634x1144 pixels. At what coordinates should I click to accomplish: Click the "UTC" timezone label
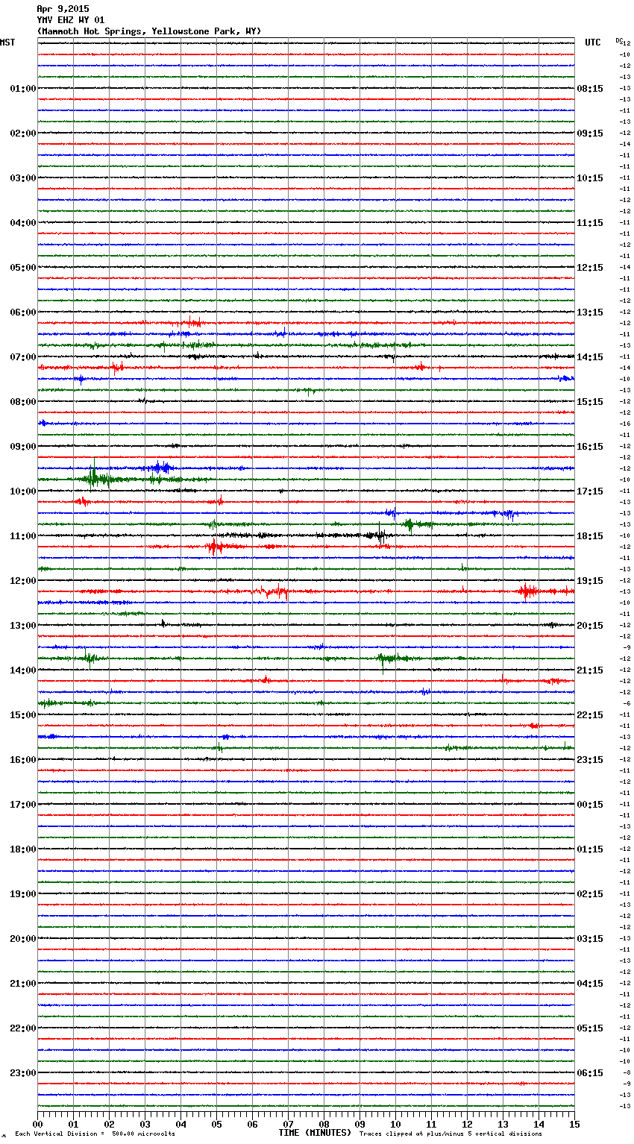(593, 43)
